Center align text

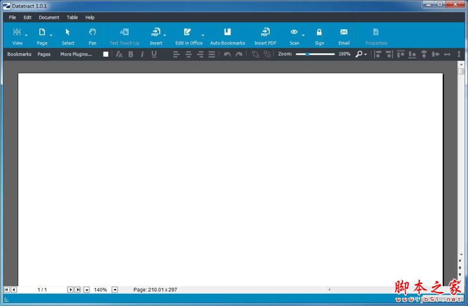tap(188, 54)
